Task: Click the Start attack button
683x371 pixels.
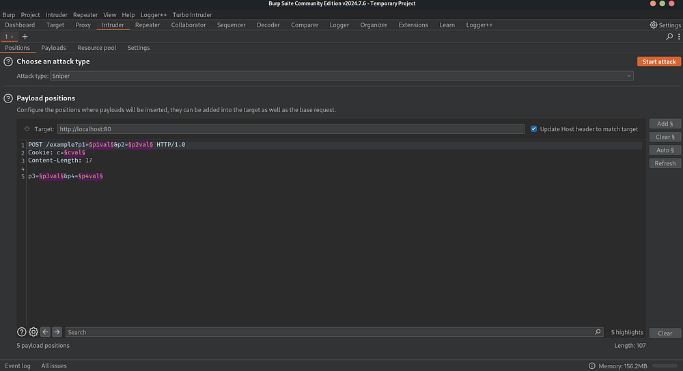Action: click(x=659, y=61)
